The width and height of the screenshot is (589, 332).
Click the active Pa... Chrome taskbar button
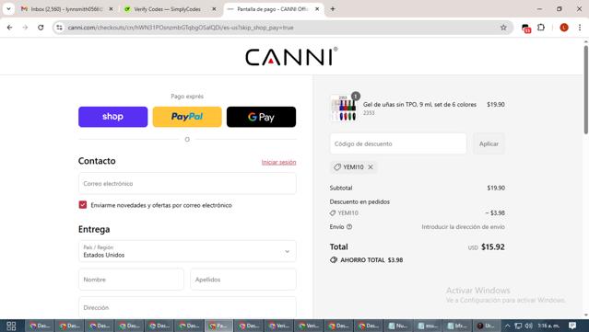point(219,326)
